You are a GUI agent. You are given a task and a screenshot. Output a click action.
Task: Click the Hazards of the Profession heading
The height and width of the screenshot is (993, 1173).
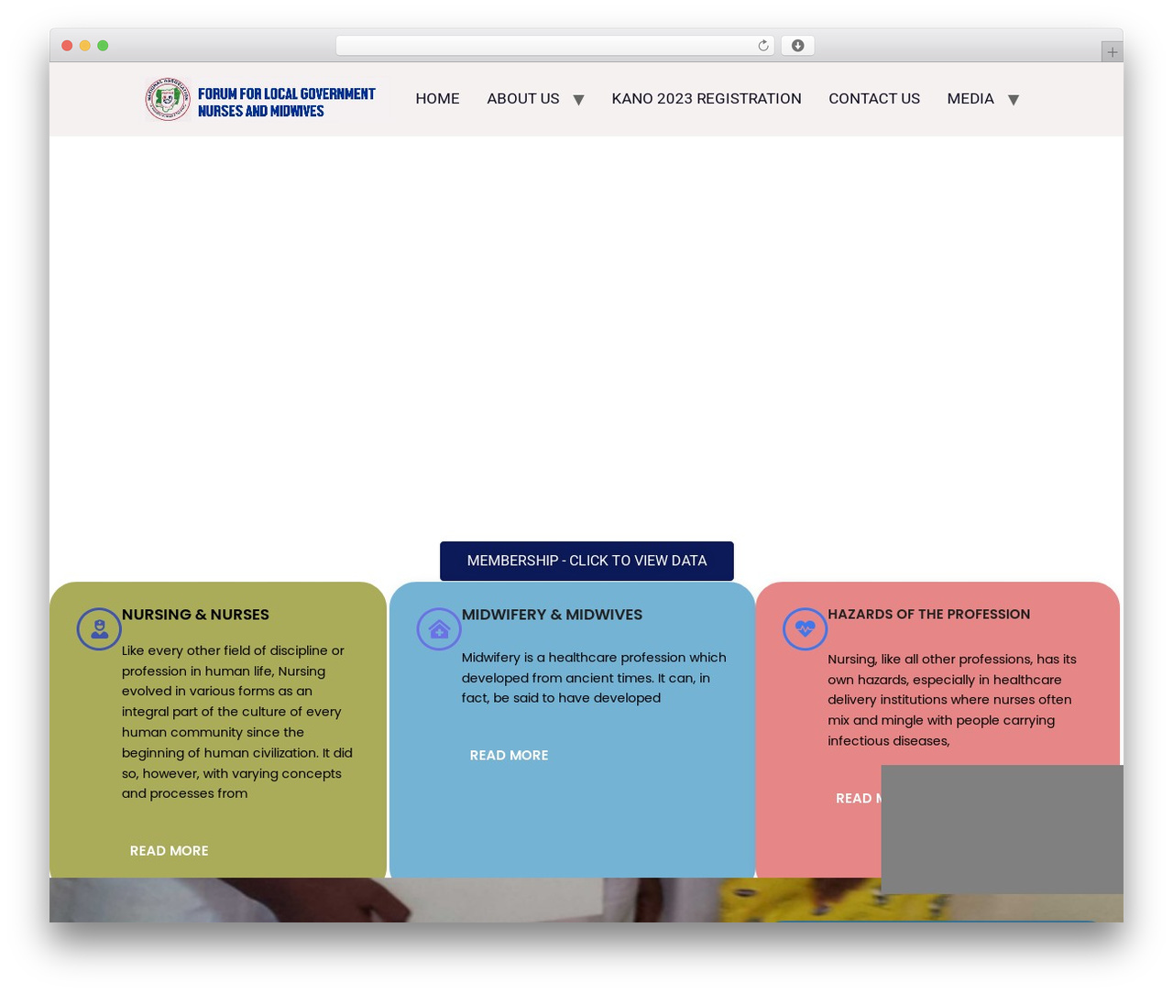[928, 615]
